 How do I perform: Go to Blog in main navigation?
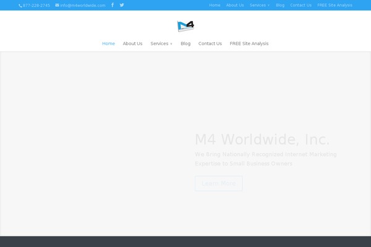tap(185, 43)
